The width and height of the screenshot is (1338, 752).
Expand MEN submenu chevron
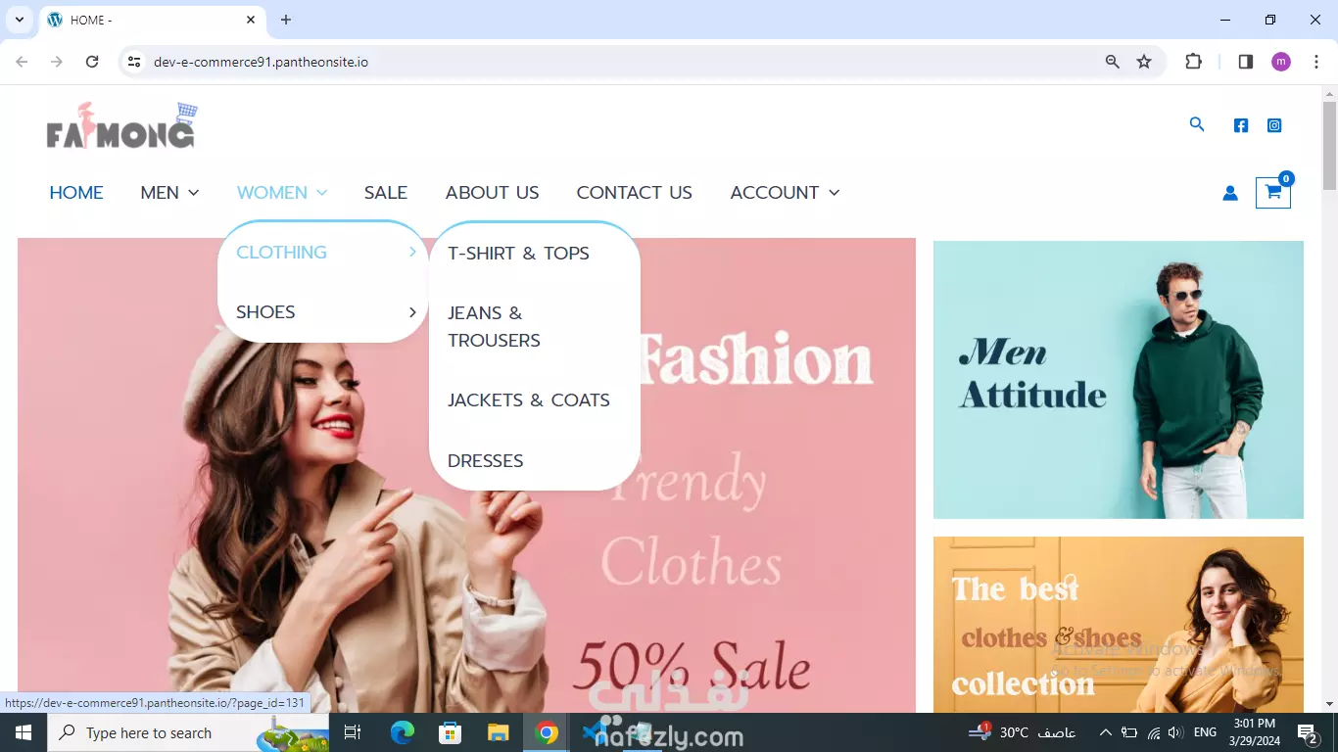coord(194,193)
